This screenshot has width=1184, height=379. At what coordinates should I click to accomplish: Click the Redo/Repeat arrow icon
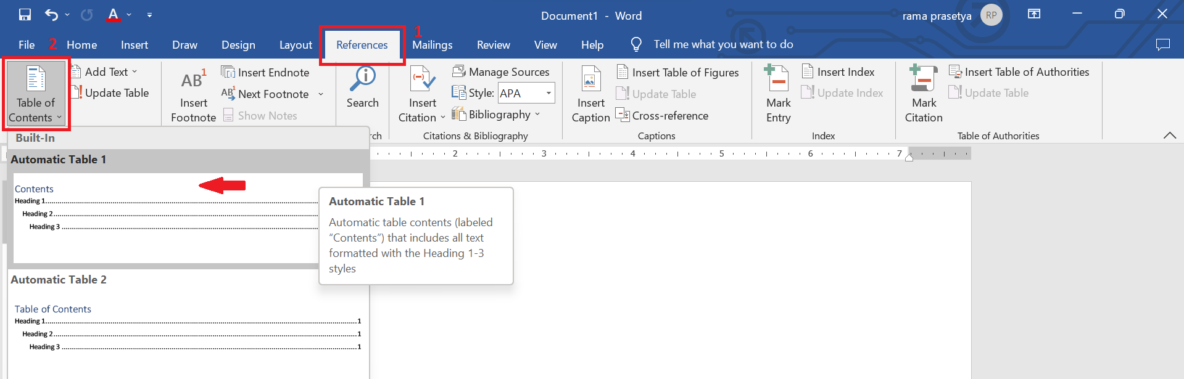click(x=86, y=14)
